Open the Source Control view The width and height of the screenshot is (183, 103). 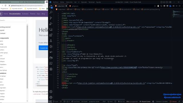pyautogui.click(x=51, y=18)
